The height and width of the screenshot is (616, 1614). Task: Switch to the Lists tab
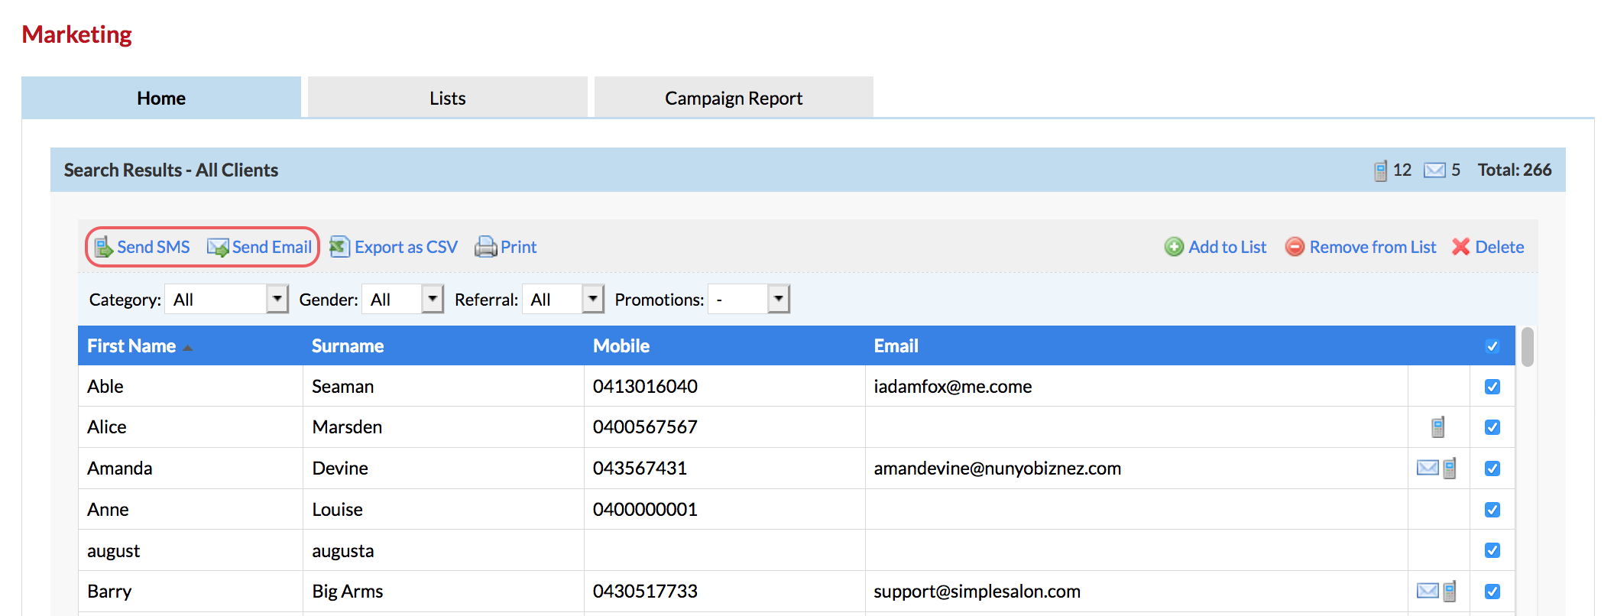coord(448,98)
